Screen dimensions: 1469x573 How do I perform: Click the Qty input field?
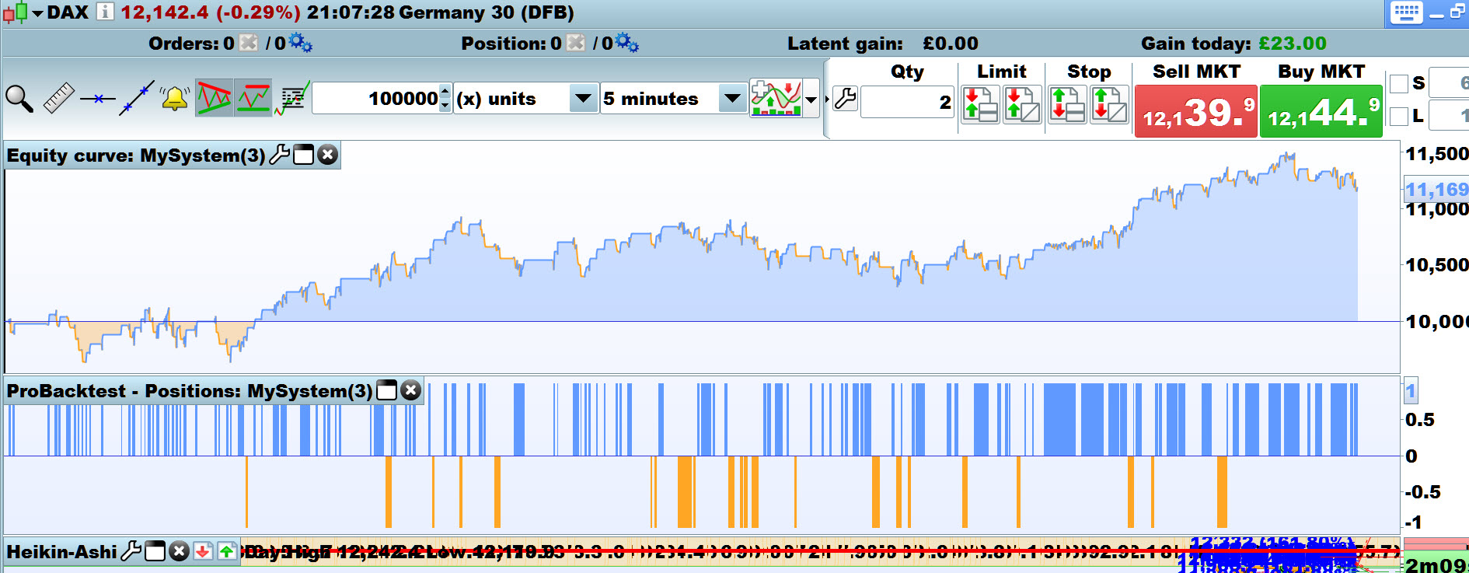906,103
